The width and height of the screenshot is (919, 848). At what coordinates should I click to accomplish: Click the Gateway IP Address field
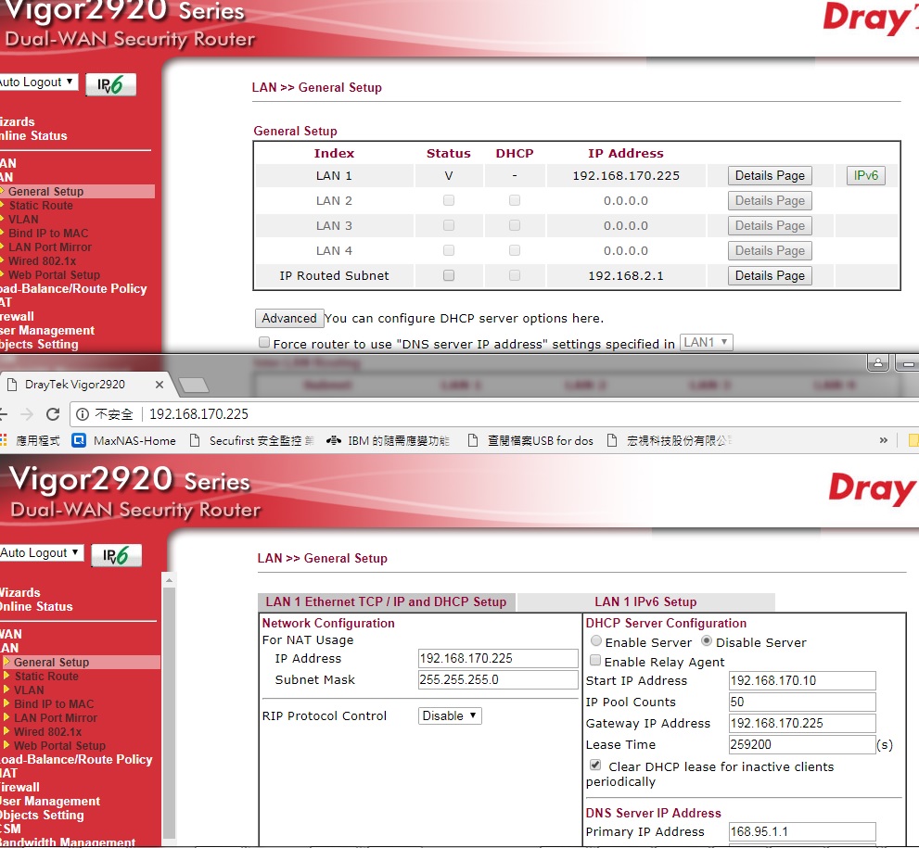pyautogui.click(x=802, y=723)
